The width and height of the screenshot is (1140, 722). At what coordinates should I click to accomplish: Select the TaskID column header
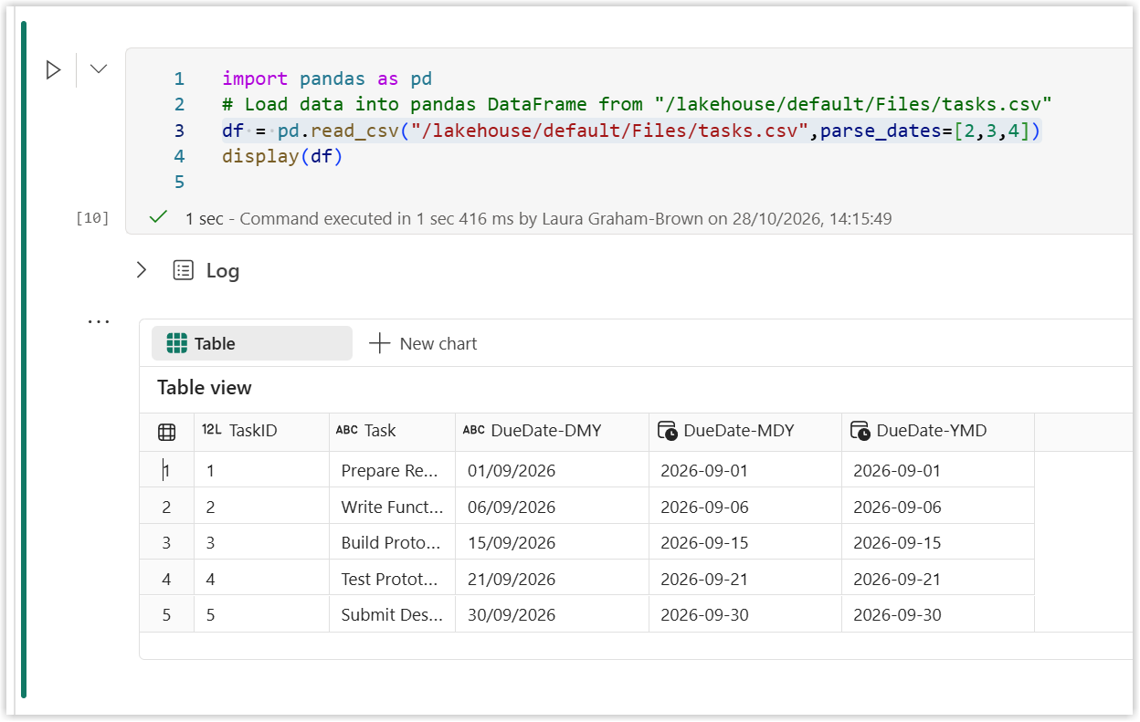[262, 431]
